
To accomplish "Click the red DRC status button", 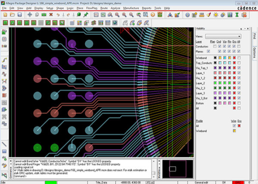I will [x=238, y=182].
